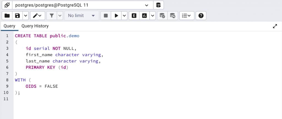Expand the filter options arrow

tap(60, 16)
